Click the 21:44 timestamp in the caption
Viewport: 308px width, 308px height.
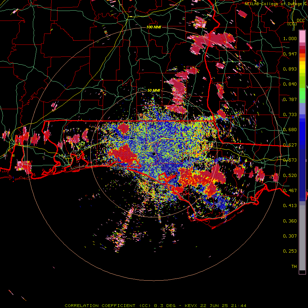tap(238, 306)
